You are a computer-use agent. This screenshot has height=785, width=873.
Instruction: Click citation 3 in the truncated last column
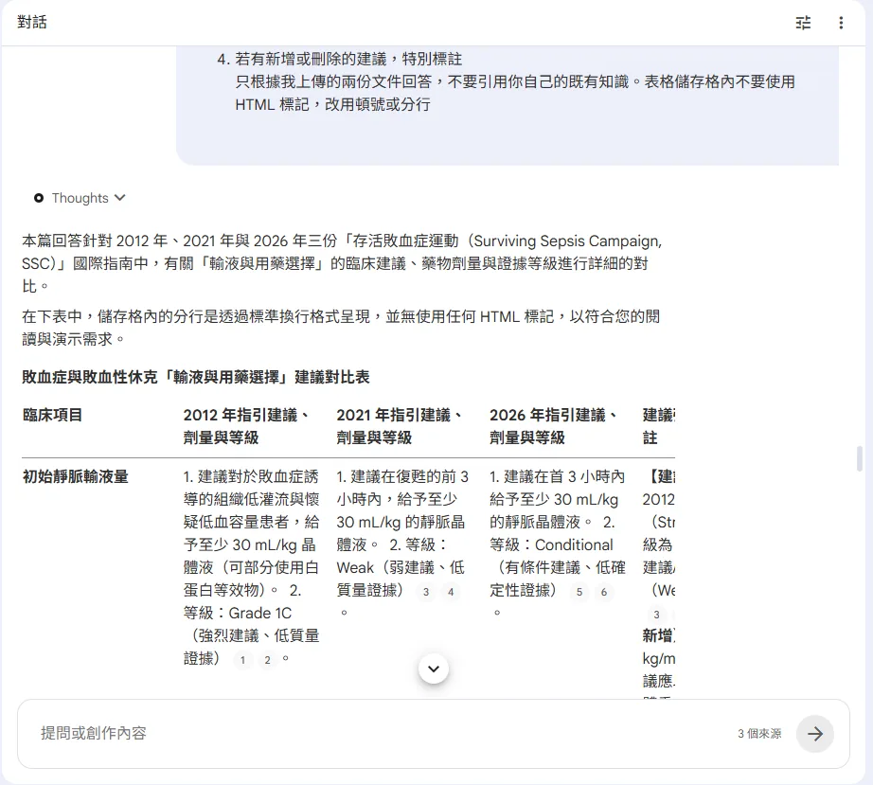[656, 615]
